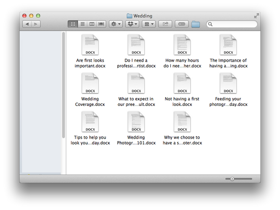This screenshot has width=280, height=210.
Task: Open the Dropbox toolbar menu
Action: 133,24
